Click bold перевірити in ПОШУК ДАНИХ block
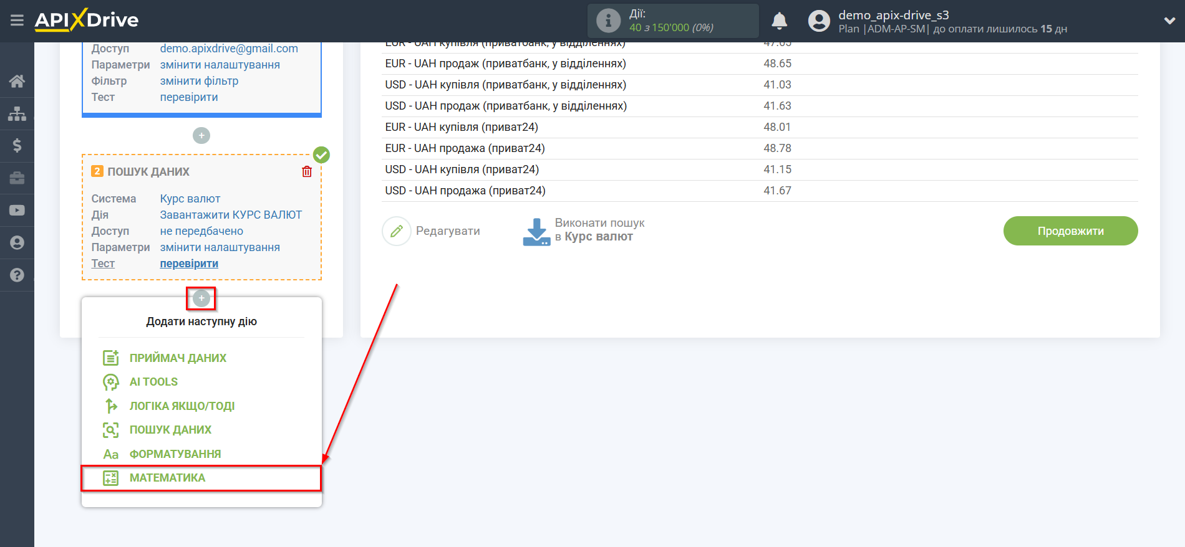 (189, 264)
